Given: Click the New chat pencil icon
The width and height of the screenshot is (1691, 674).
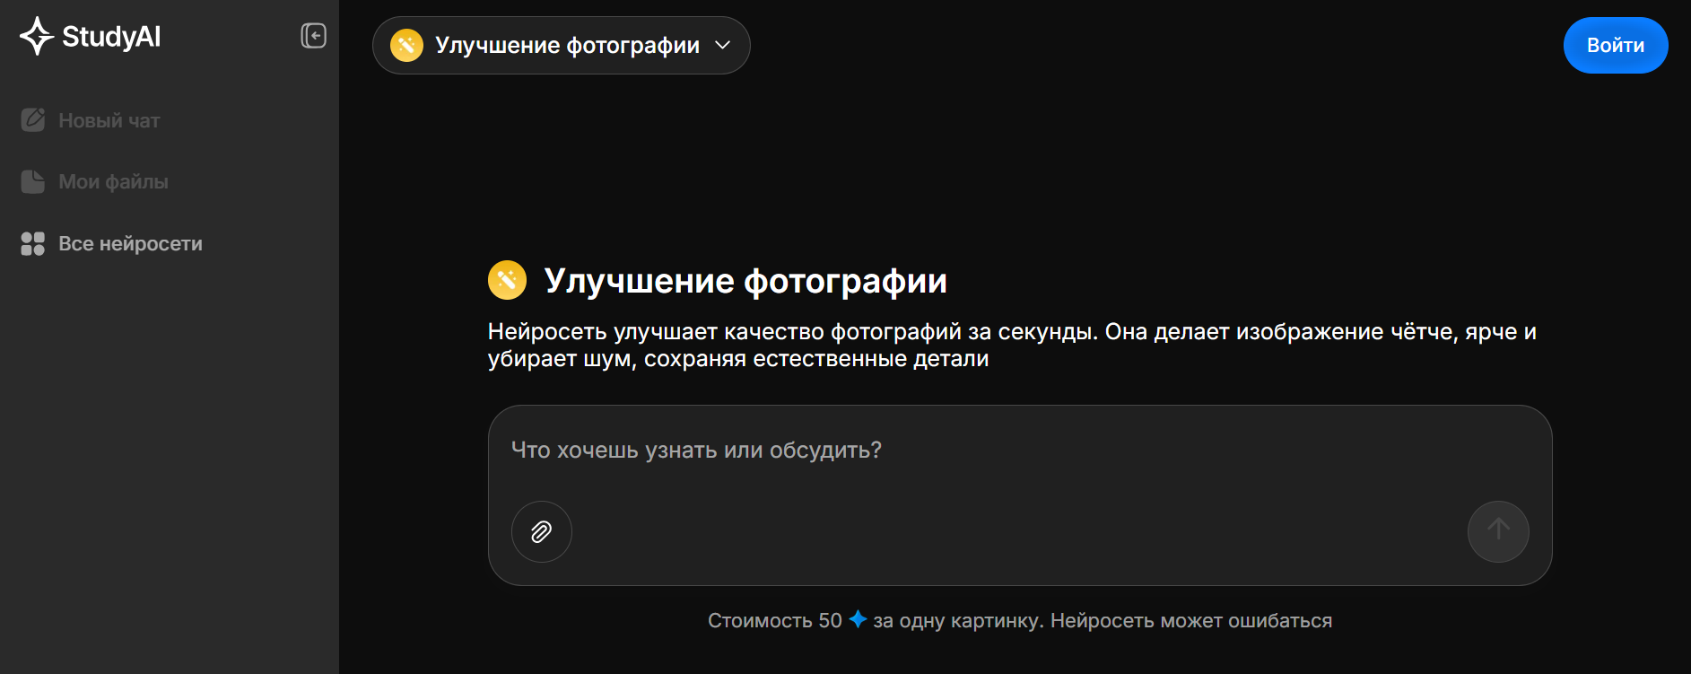Looking at the screenshot, I should coord(33,120).
